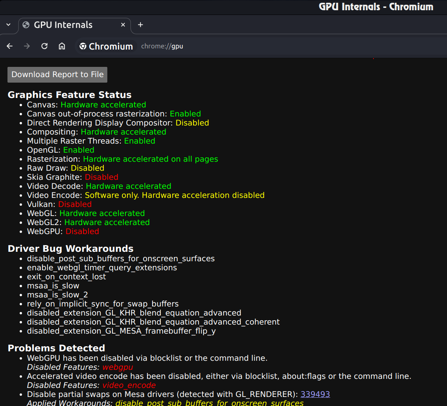This screenshot has width=447, height=406.
Task: Click the exit_on_context_lost workaround
Action: 66,277
